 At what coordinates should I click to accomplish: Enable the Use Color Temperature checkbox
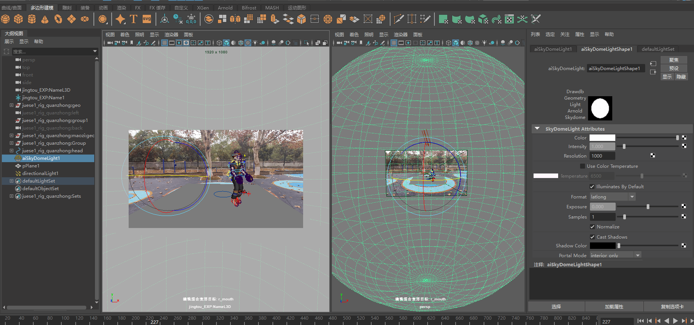coord(582,166)
